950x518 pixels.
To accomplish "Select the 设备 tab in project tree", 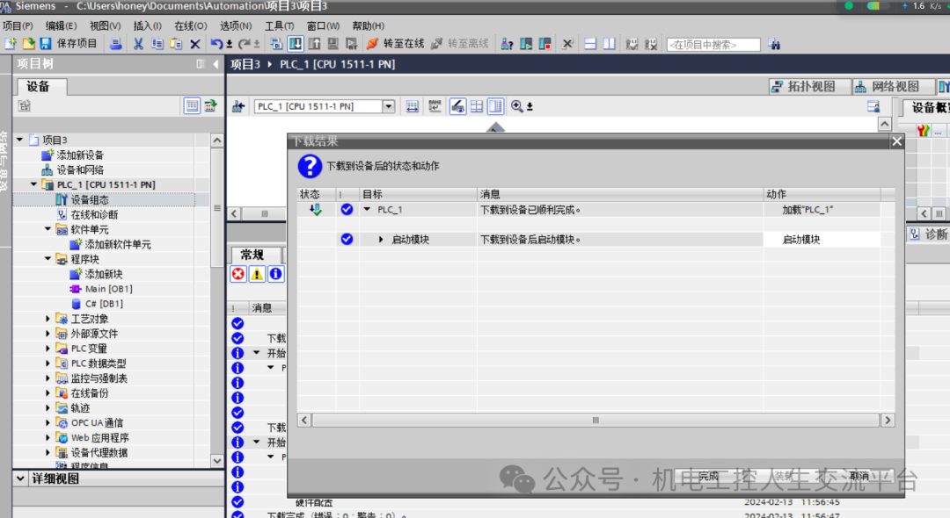I will pyautogui.click(x=38, y=86).
